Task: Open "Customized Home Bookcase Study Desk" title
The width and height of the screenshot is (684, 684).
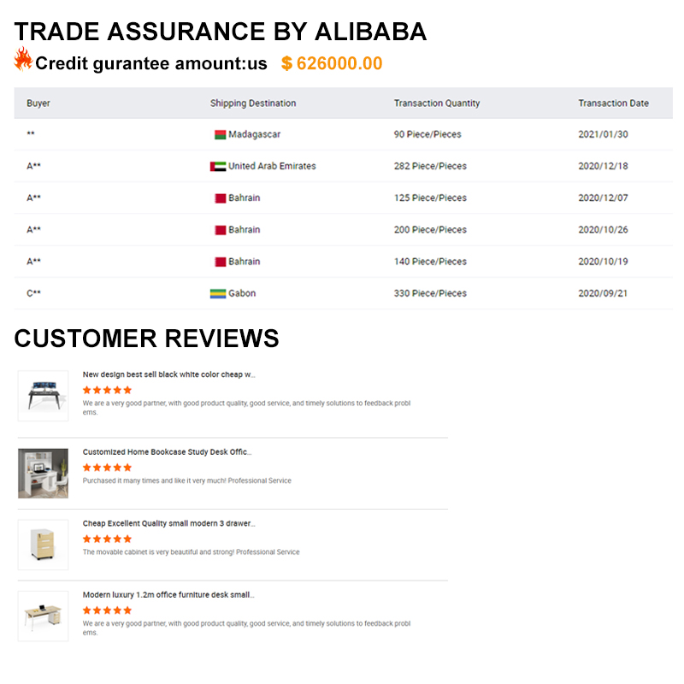Action: (x=167, y=451)
